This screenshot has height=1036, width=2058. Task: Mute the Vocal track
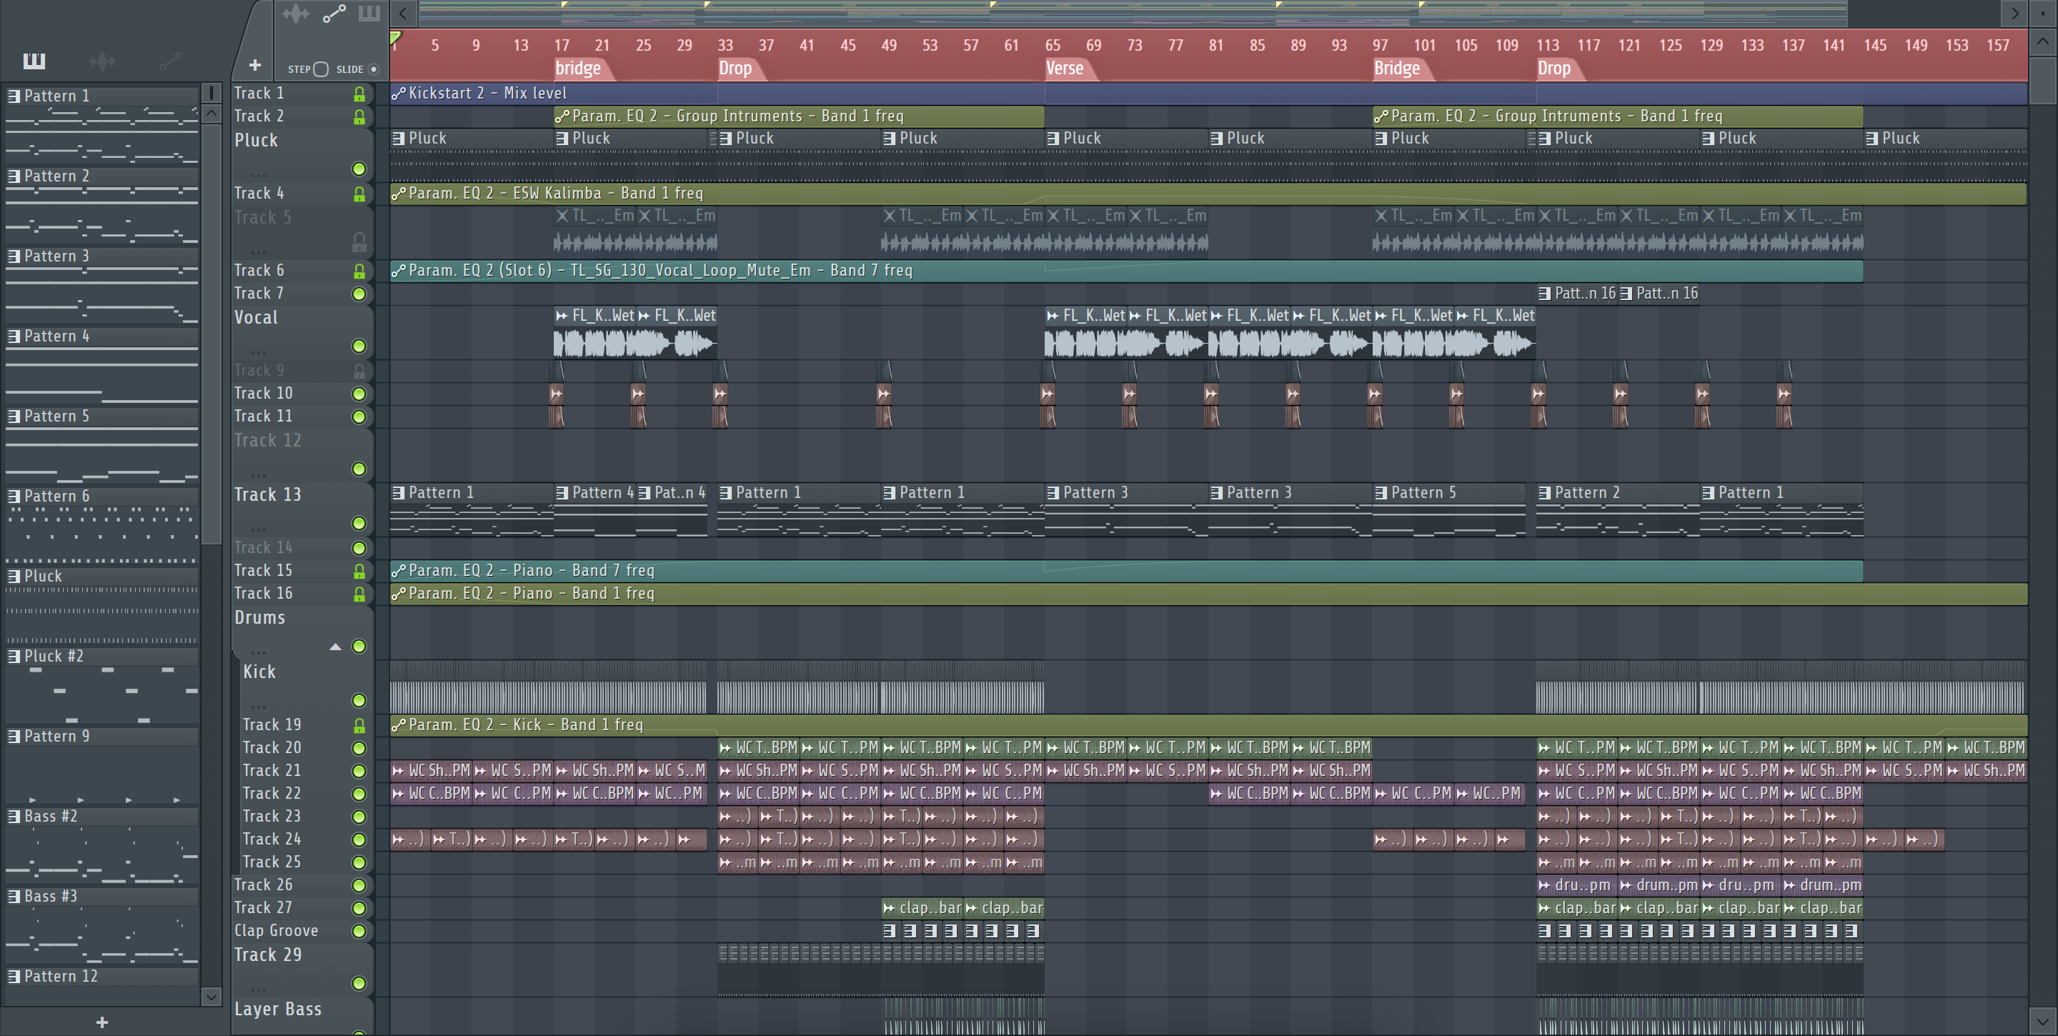click(x=359, y=346)
